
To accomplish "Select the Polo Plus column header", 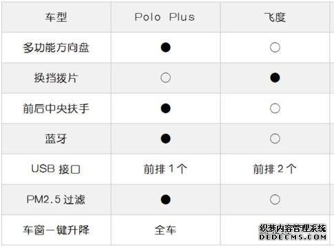I will 165,17.
